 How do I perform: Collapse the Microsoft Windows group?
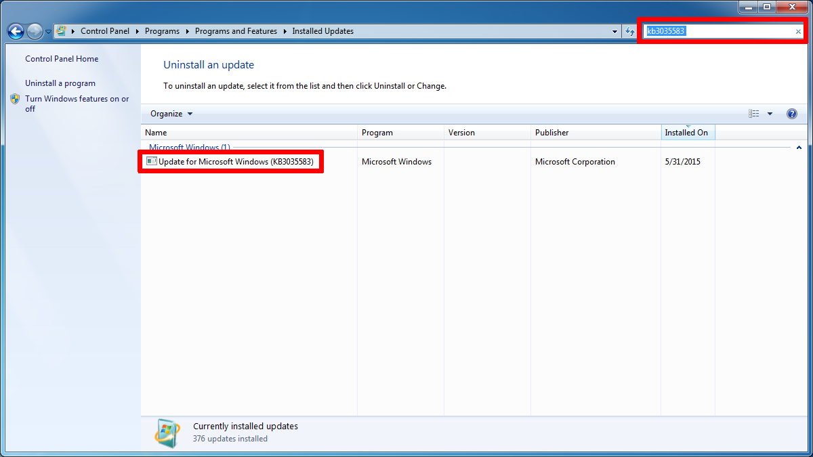[x=799, y=147]
